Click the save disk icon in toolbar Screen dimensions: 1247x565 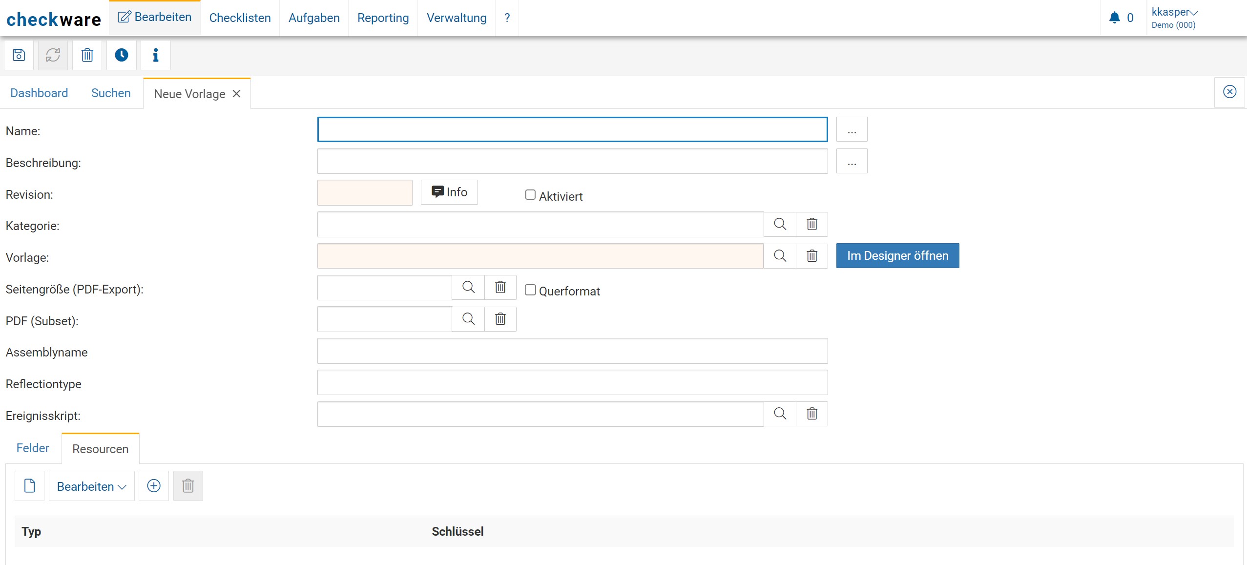click(19, 55)
